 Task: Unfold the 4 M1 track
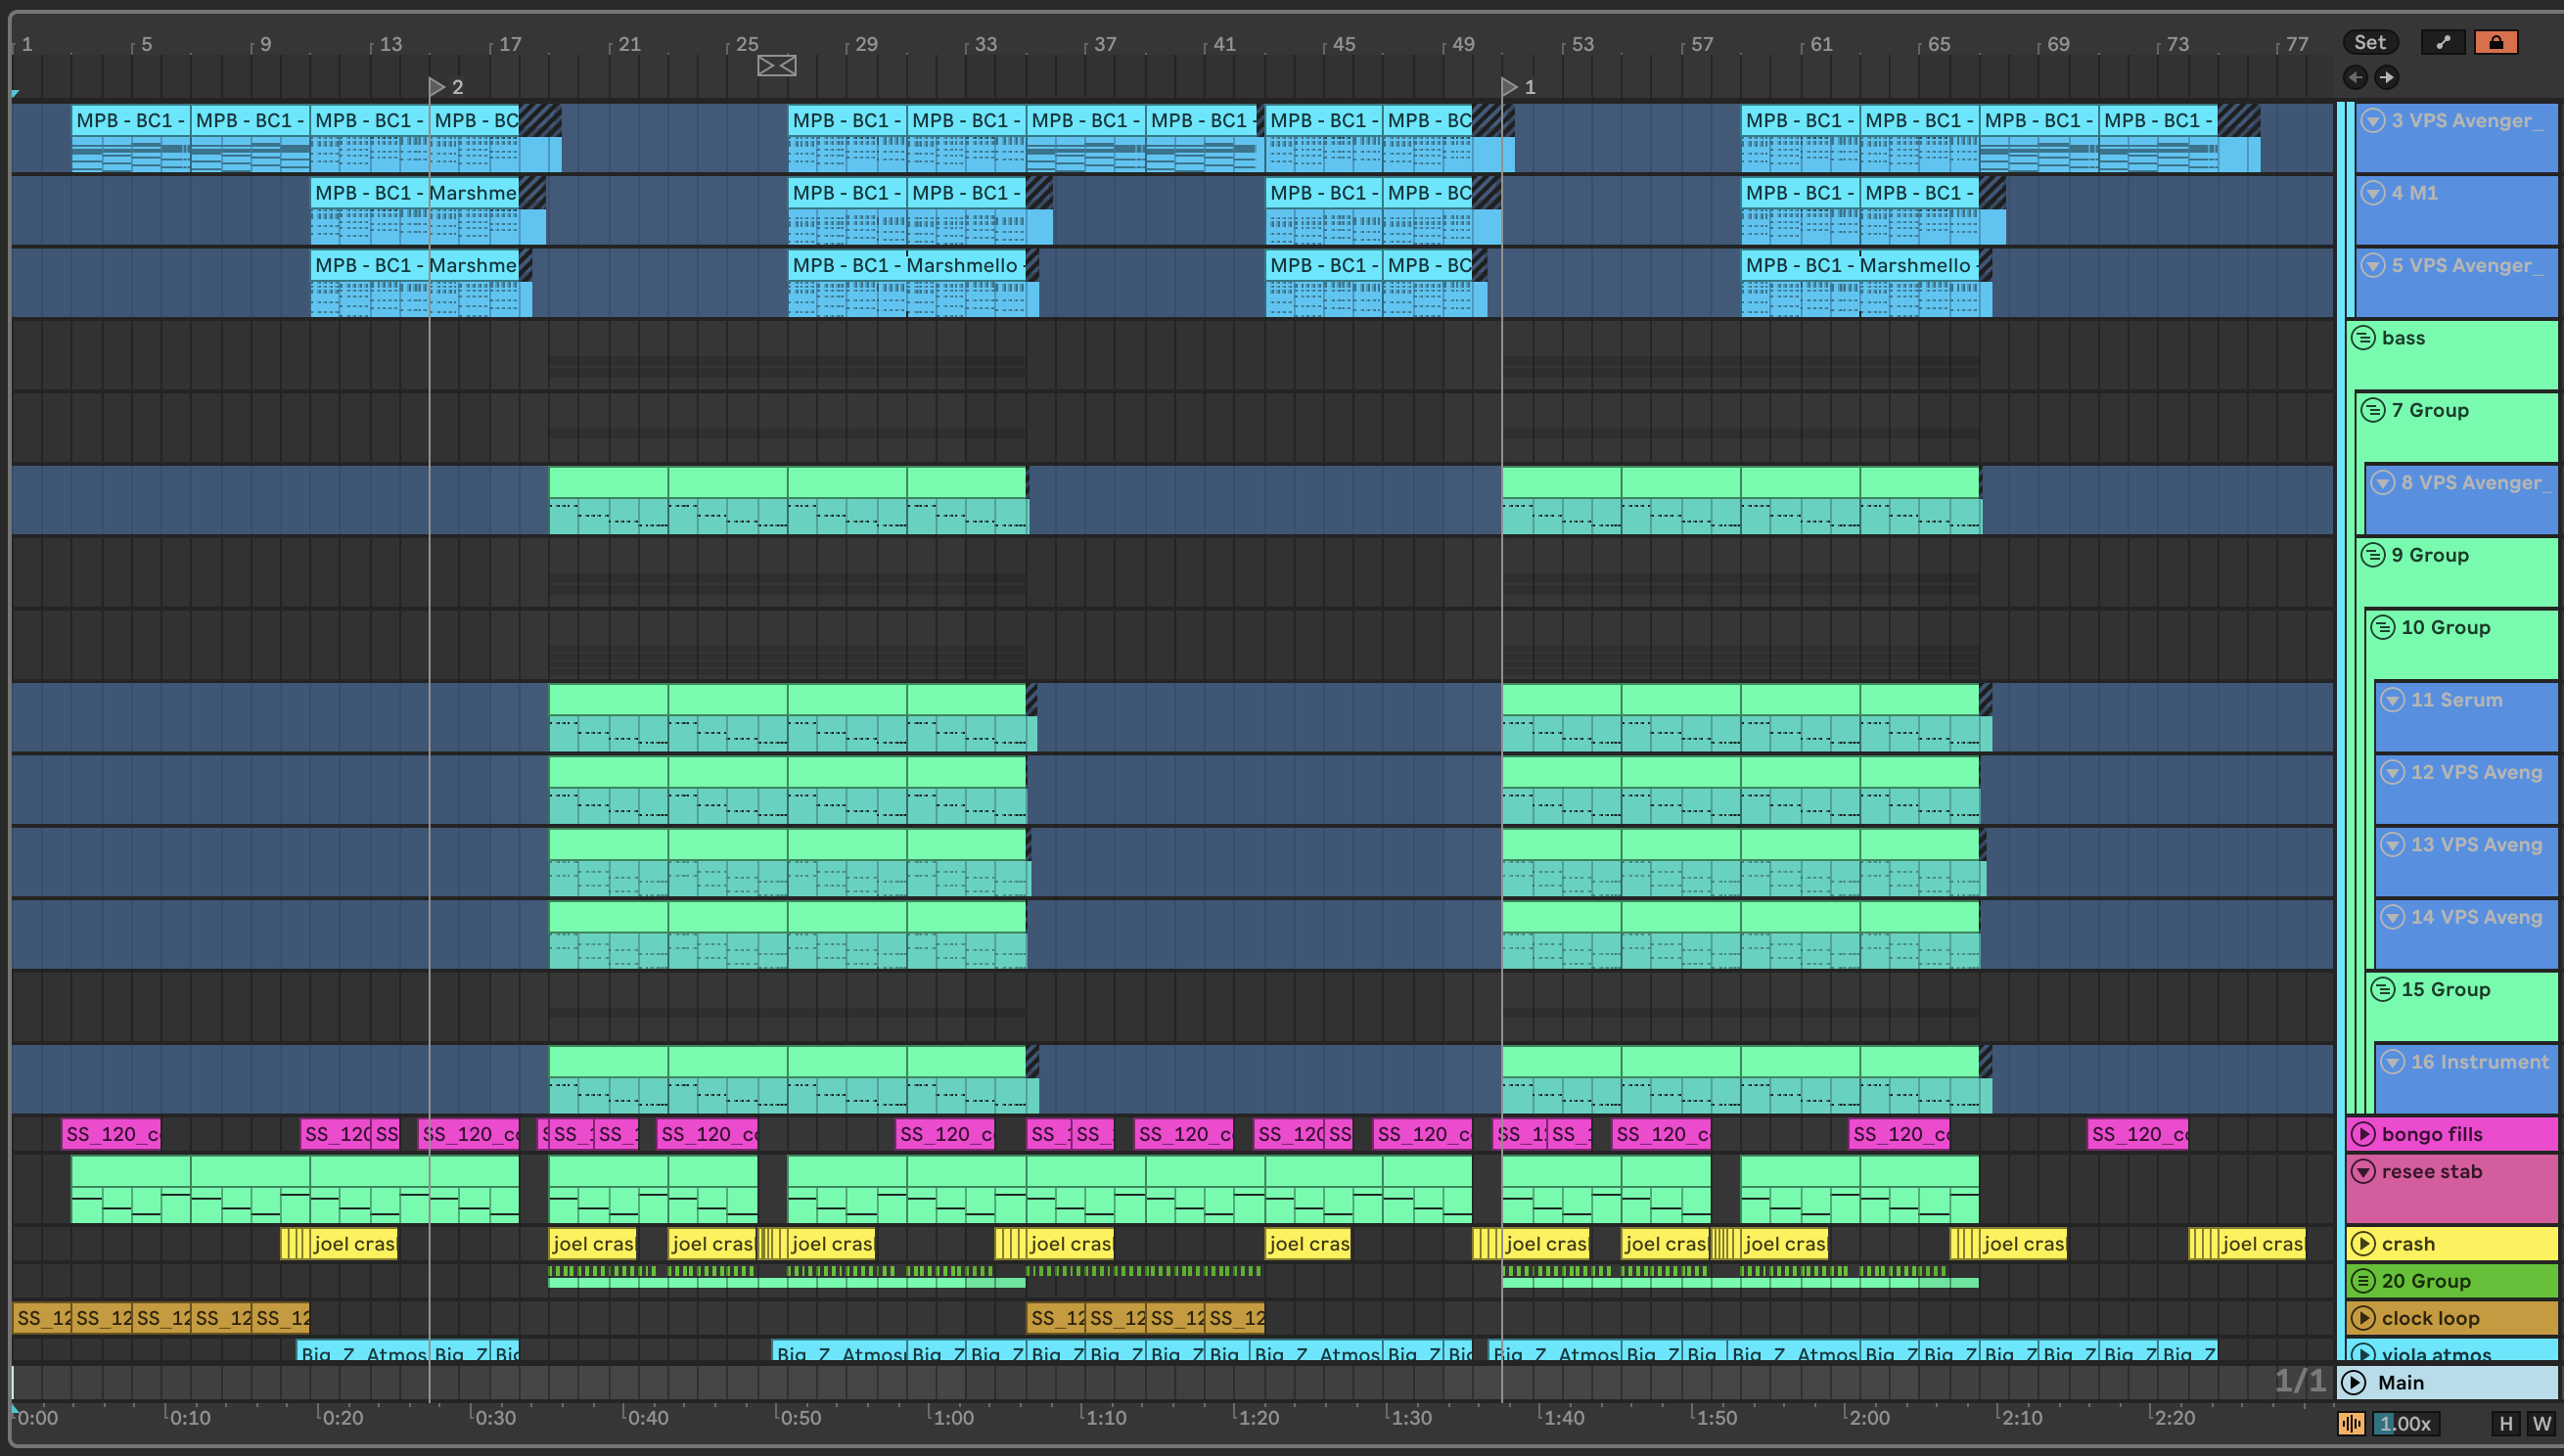pyautogui.click(x=2372, y=193)
